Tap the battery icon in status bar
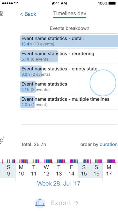118x211 pixels. pos(112,3)
